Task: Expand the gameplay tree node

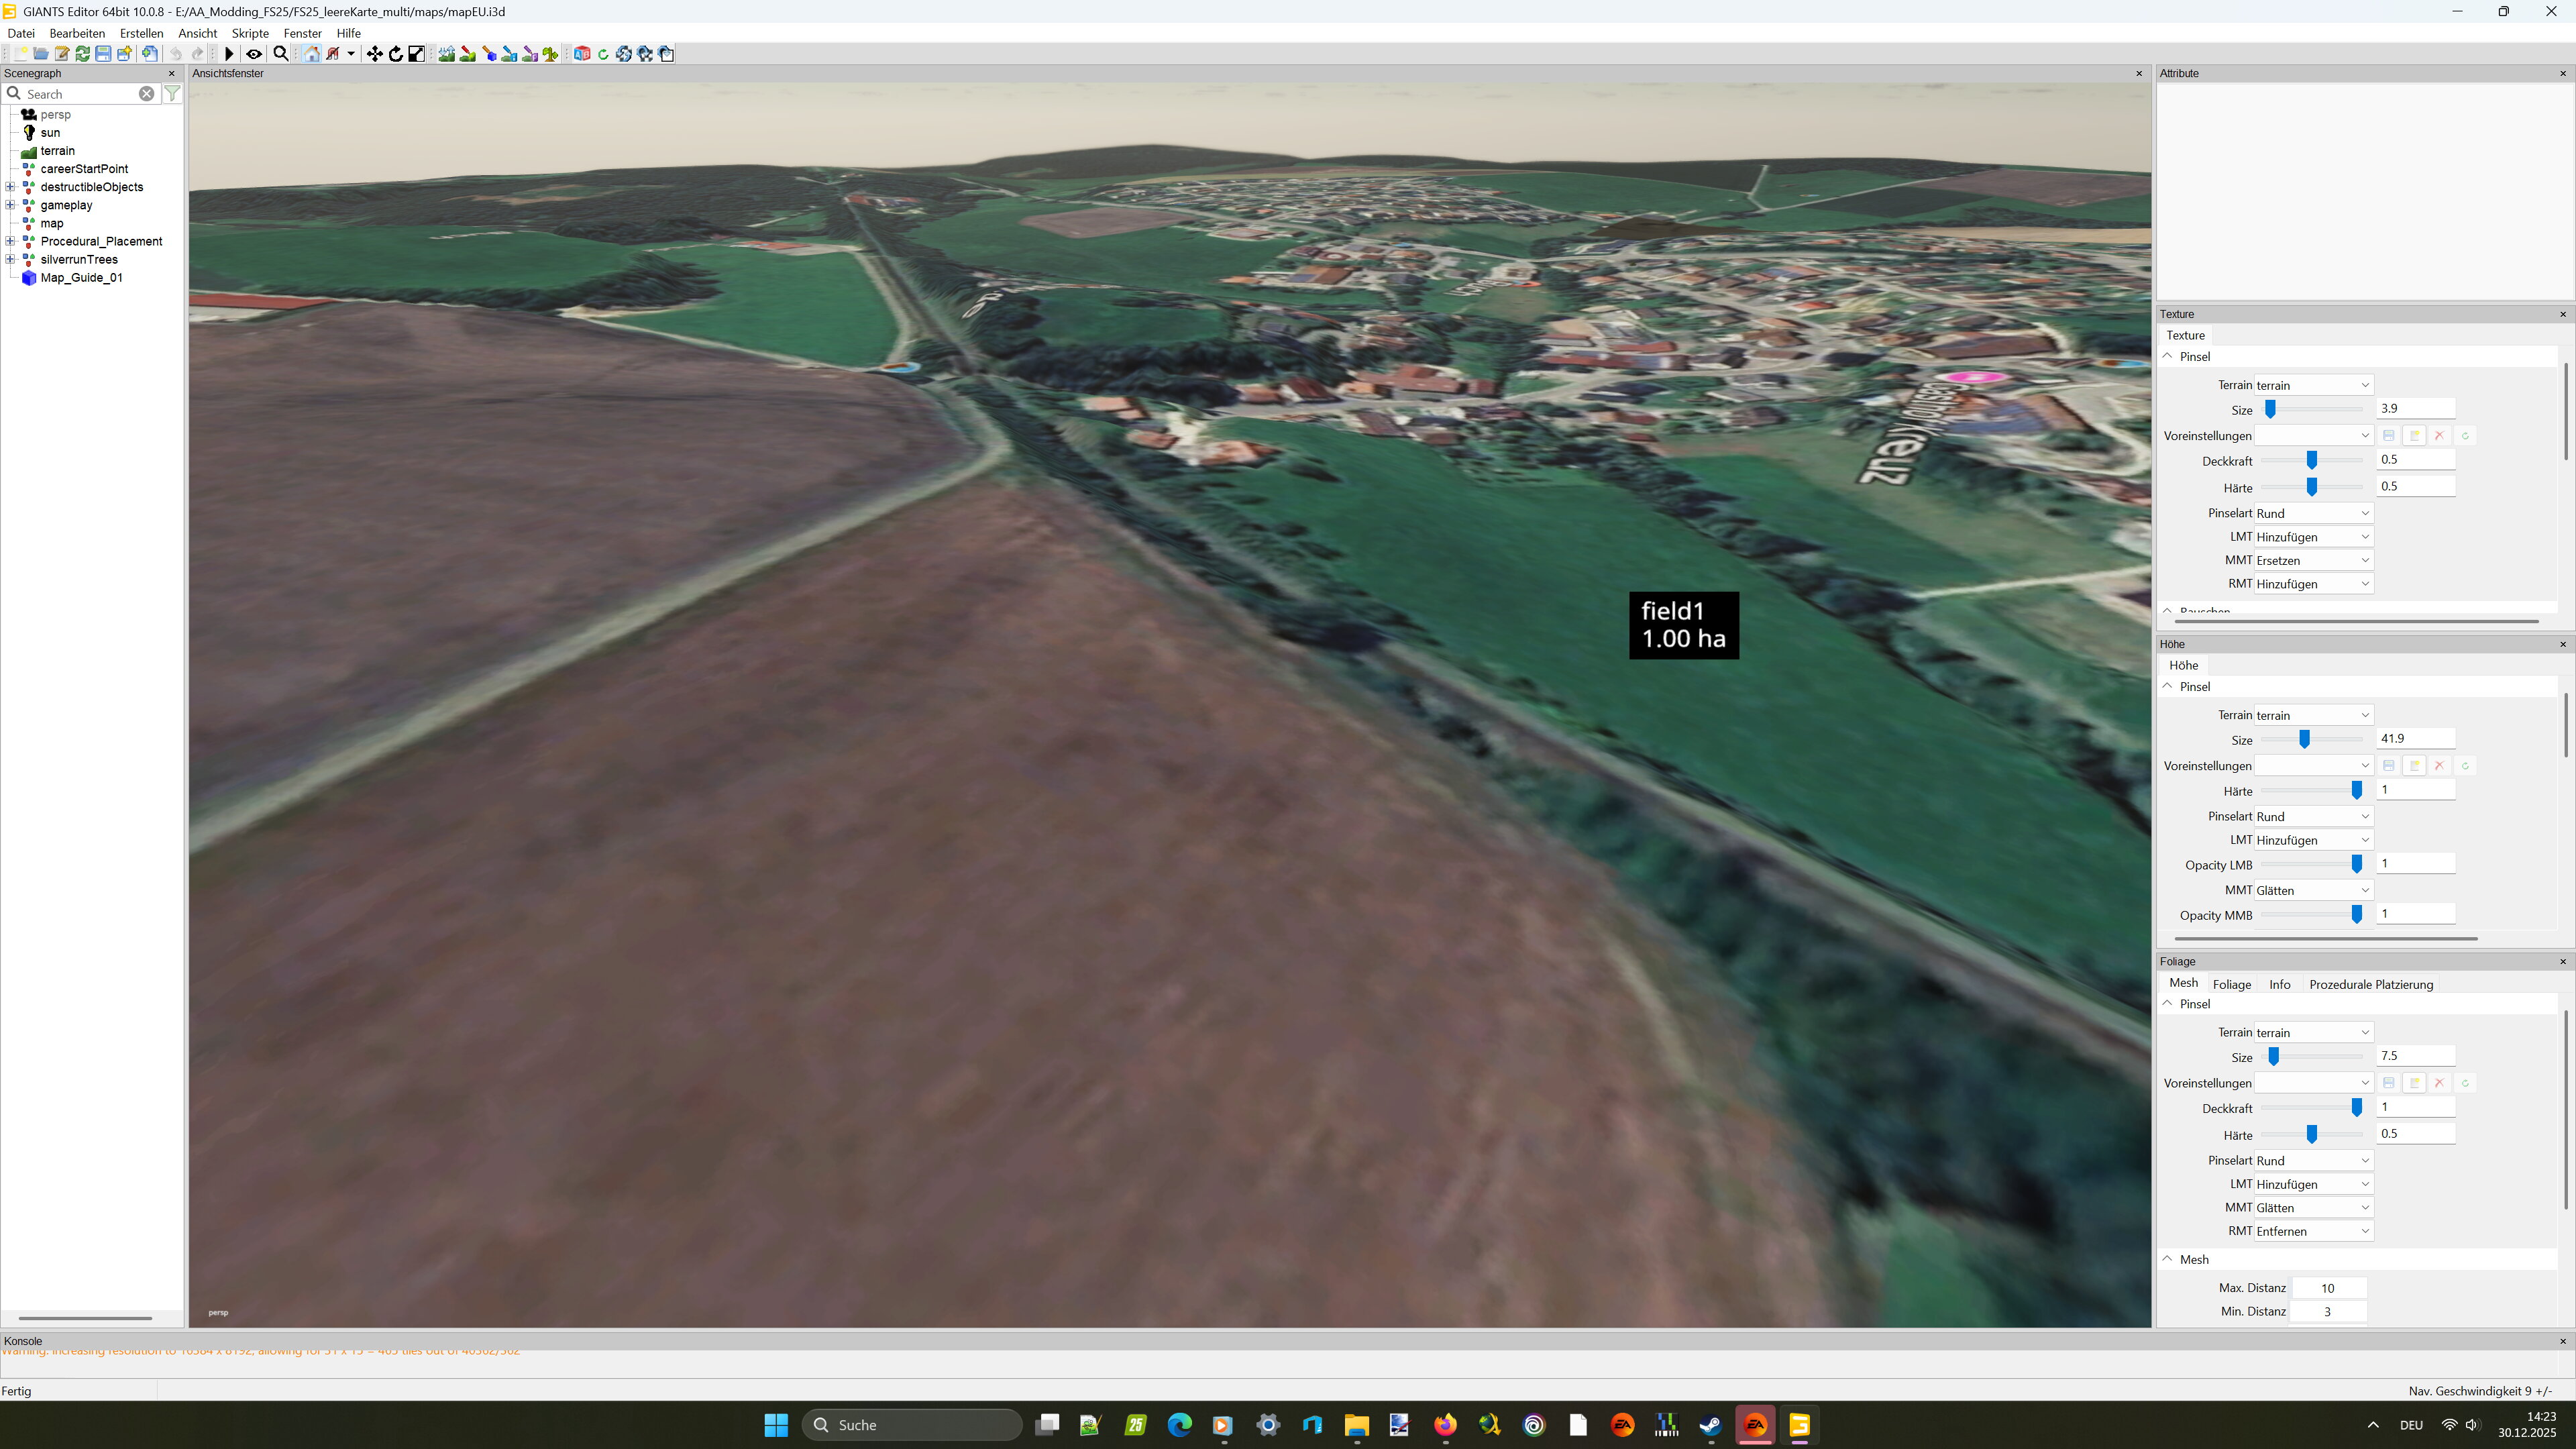Action: pyautogui.click(x=10, y=205)
